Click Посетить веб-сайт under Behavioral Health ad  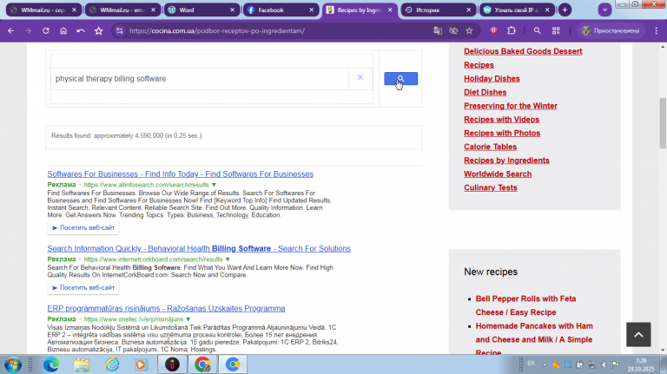pyautogui.click(x=83, y=288)
